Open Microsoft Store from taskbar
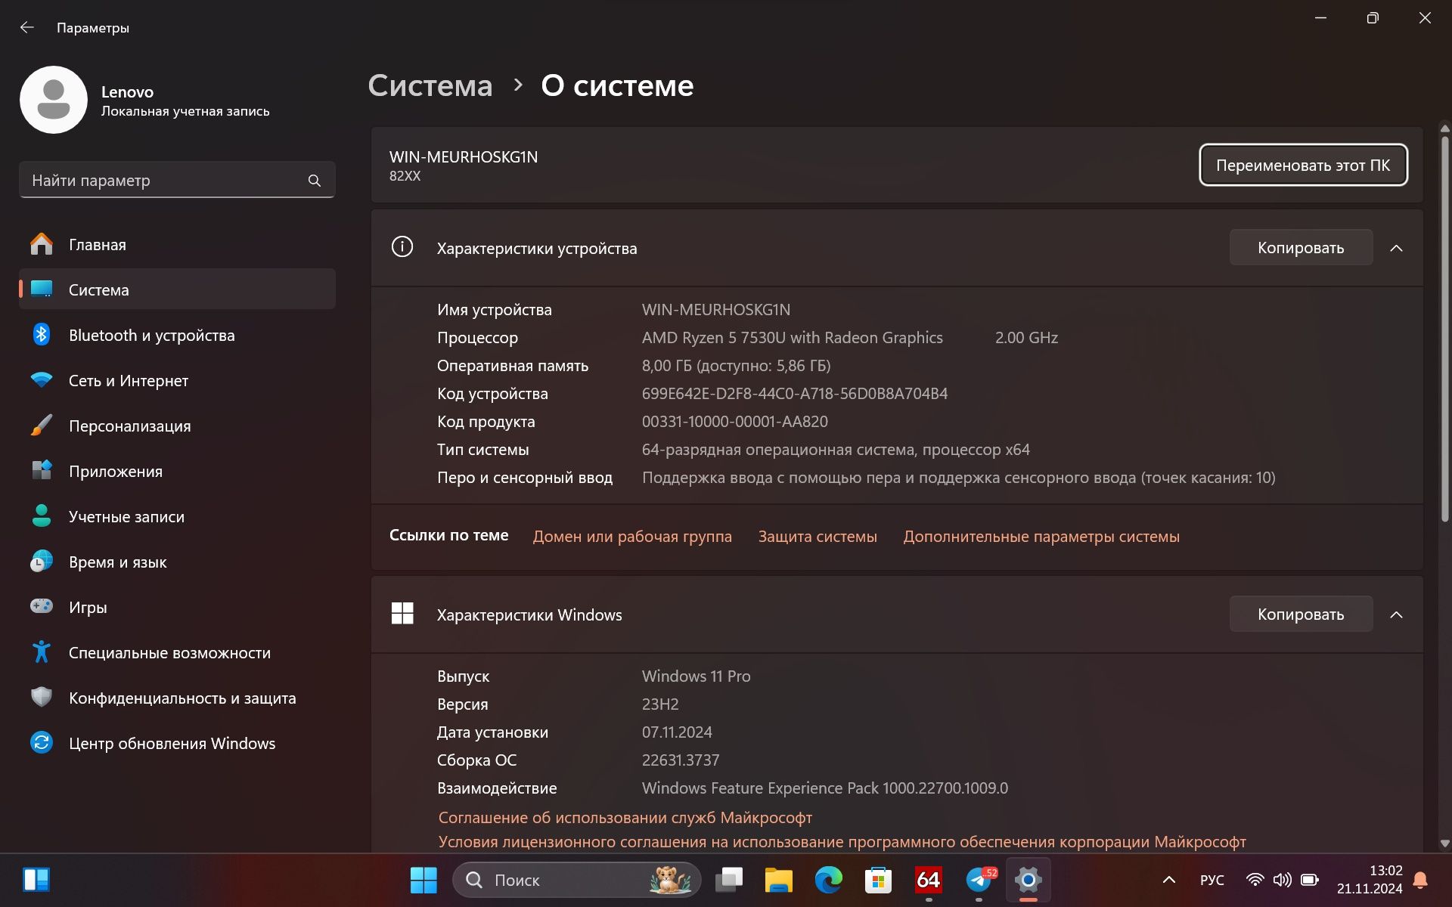 [878, 880]
